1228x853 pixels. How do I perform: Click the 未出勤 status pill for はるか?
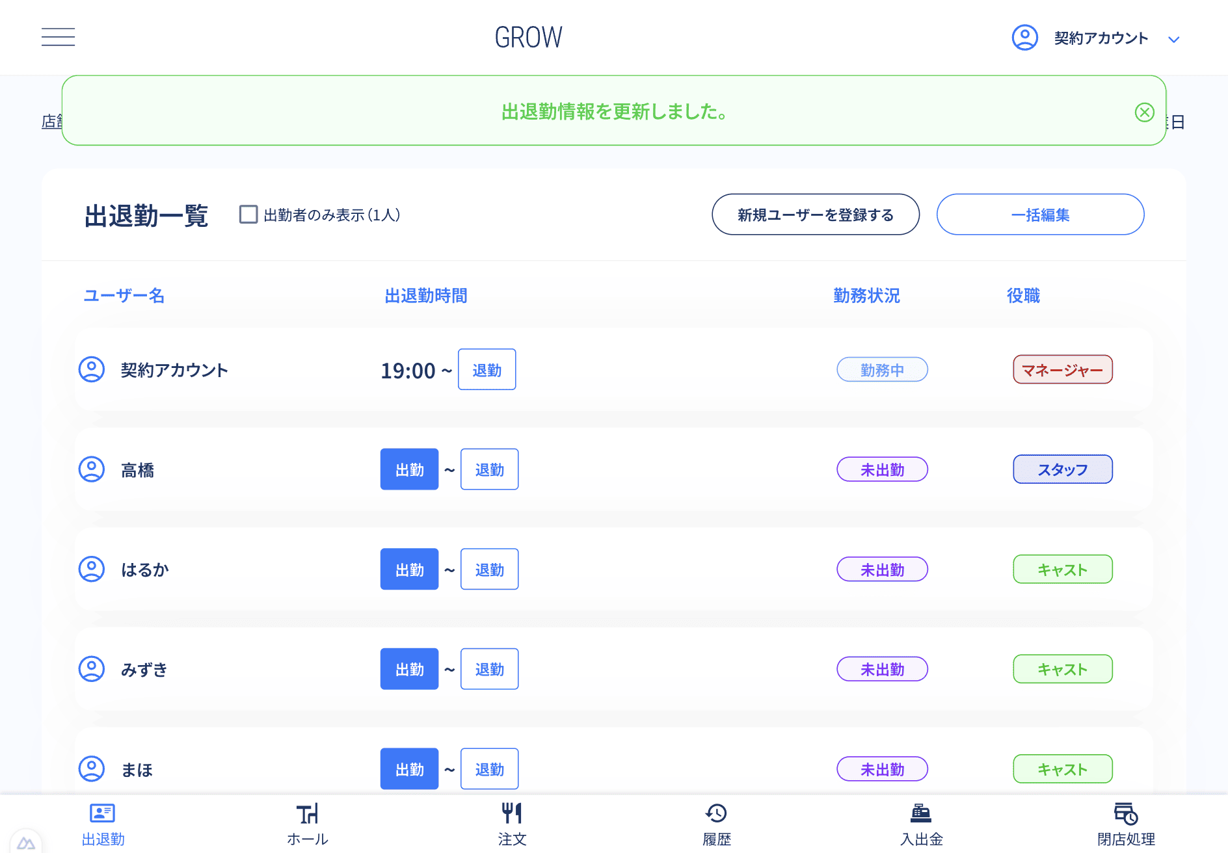tap(881, 569)
